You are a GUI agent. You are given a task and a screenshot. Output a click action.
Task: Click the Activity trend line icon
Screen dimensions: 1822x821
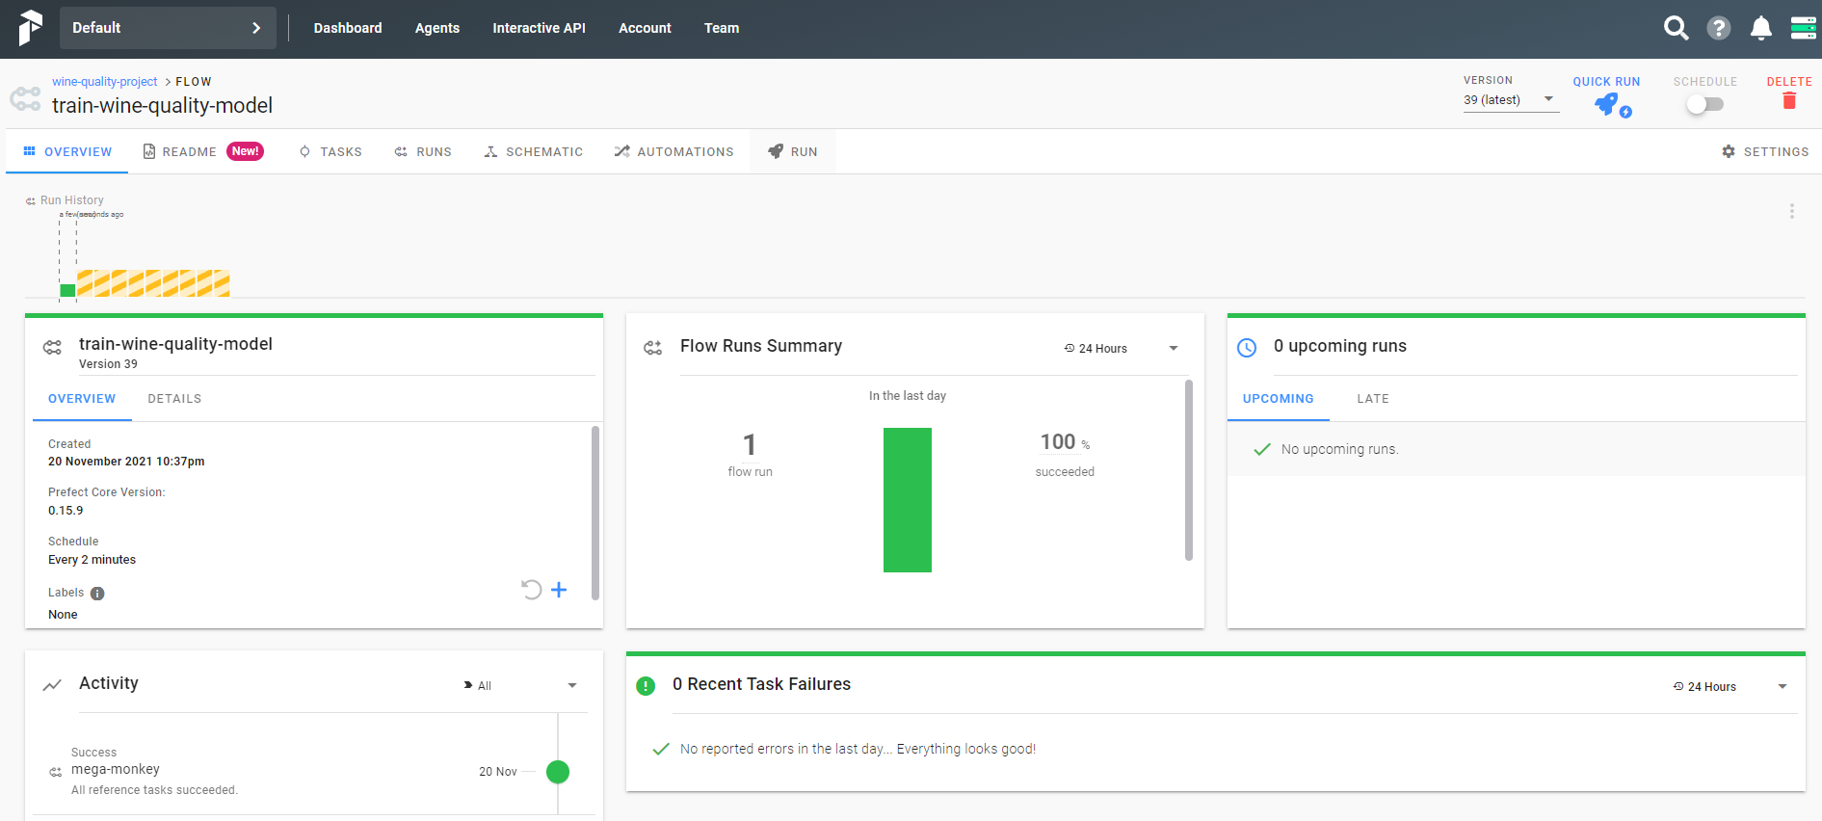point(52,685)
